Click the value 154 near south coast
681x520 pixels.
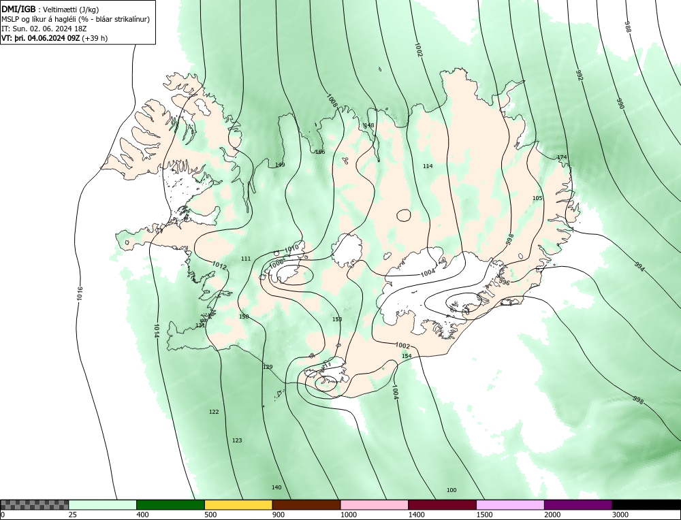coord(407,356)
